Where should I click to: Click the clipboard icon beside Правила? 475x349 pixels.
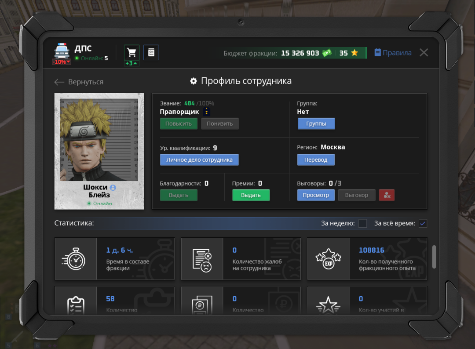(377, 52)
